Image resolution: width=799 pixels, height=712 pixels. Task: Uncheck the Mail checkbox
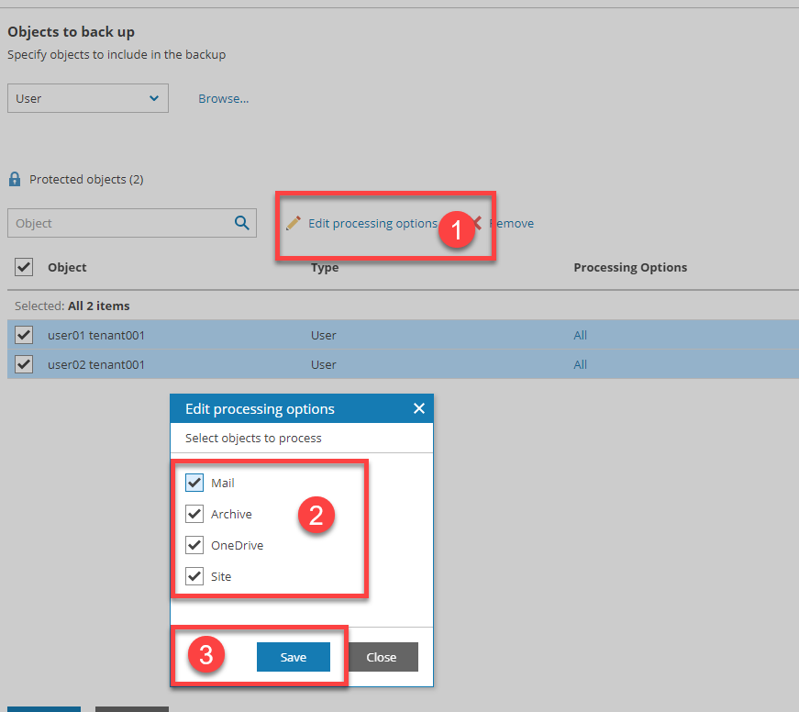194,483
